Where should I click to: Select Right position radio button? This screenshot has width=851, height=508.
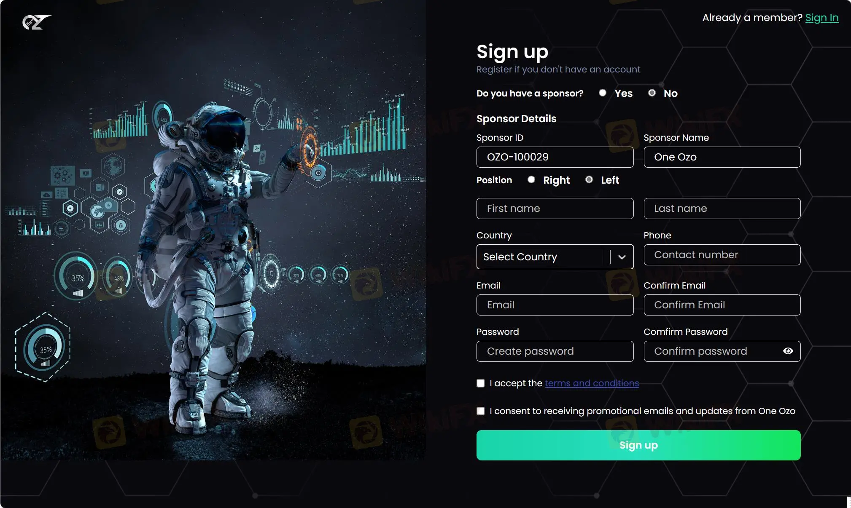coord(531,179)
